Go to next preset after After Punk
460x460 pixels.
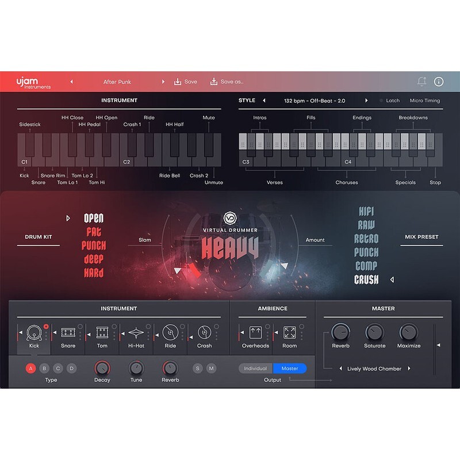(x=163, y=82)
